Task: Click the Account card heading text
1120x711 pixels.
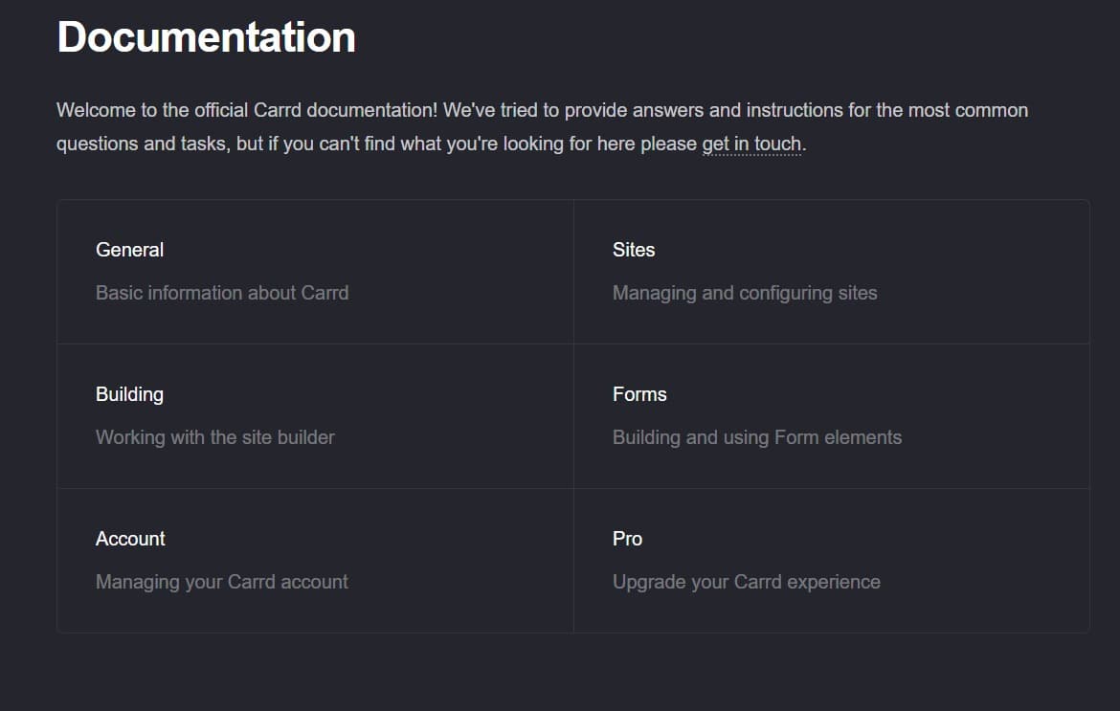Action: pyautogui.click(x=130, y=539)
